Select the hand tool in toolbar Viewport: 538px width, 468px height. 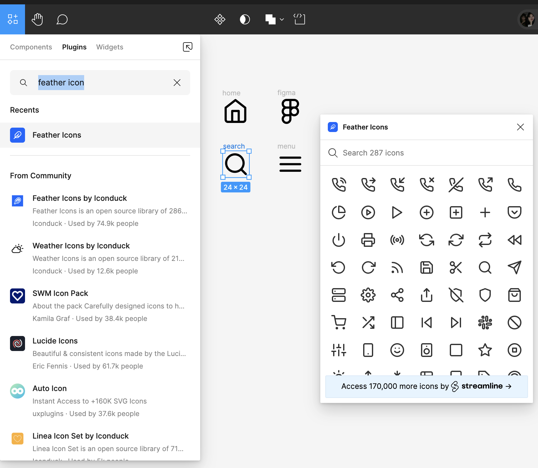[37, 19]
